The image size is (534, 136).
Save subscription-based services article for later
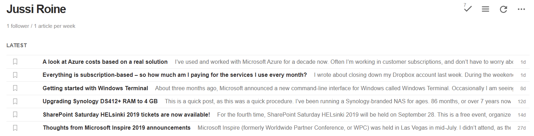point(15,75)
